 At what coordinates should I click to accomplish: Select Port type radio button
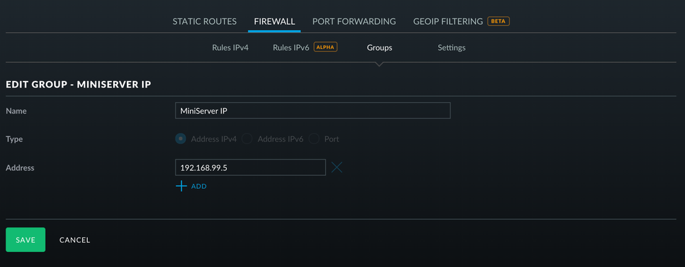(x=313, y=139)
